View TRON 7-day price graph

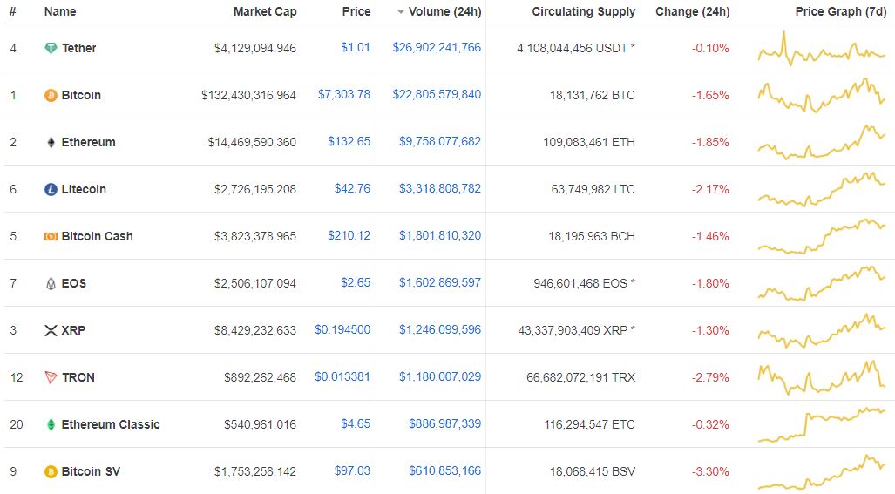822,377
